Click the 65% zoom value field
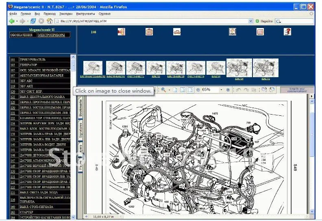 pyautogui.click(x=210, y=90)
